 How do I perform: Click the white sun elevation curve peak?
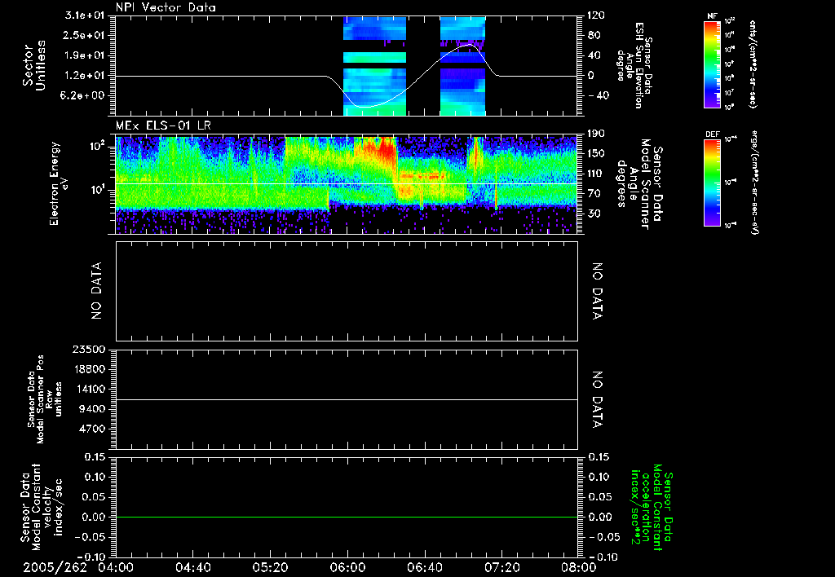click(469, 45)
